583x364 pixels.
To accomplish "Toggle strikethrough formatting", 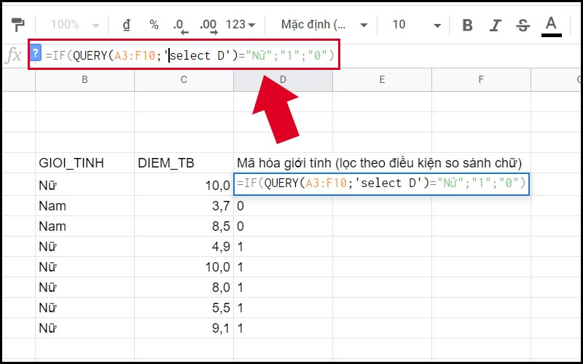I will [523, 25].
